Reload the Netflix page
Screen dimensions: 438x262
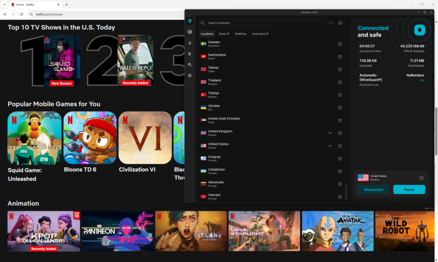(21, 14)
